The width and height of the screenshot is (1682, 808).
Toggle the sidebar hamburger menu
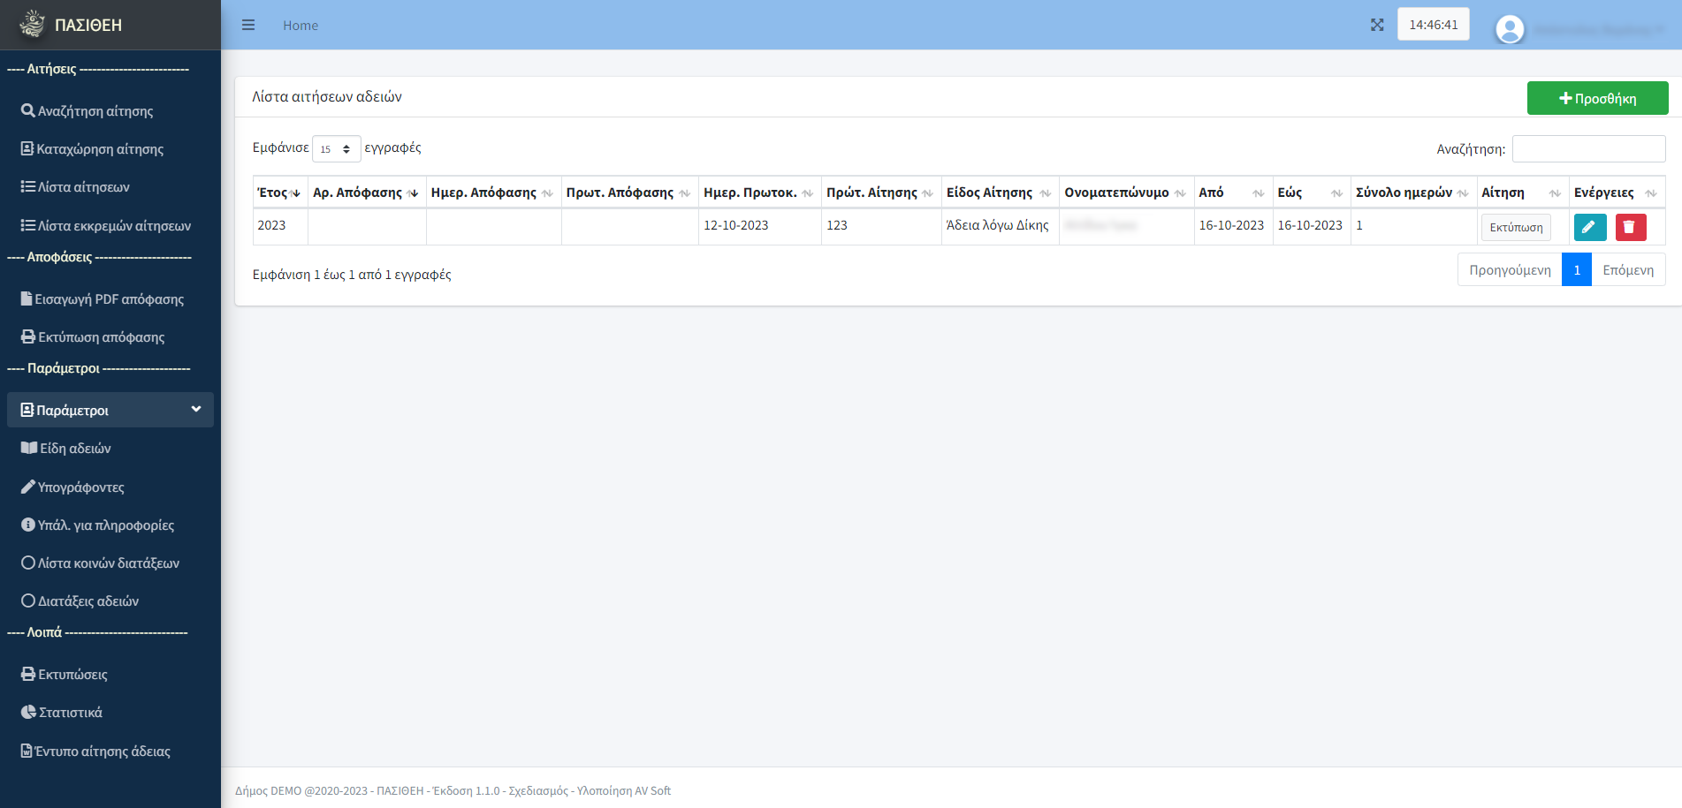click(x=248, y=25)
